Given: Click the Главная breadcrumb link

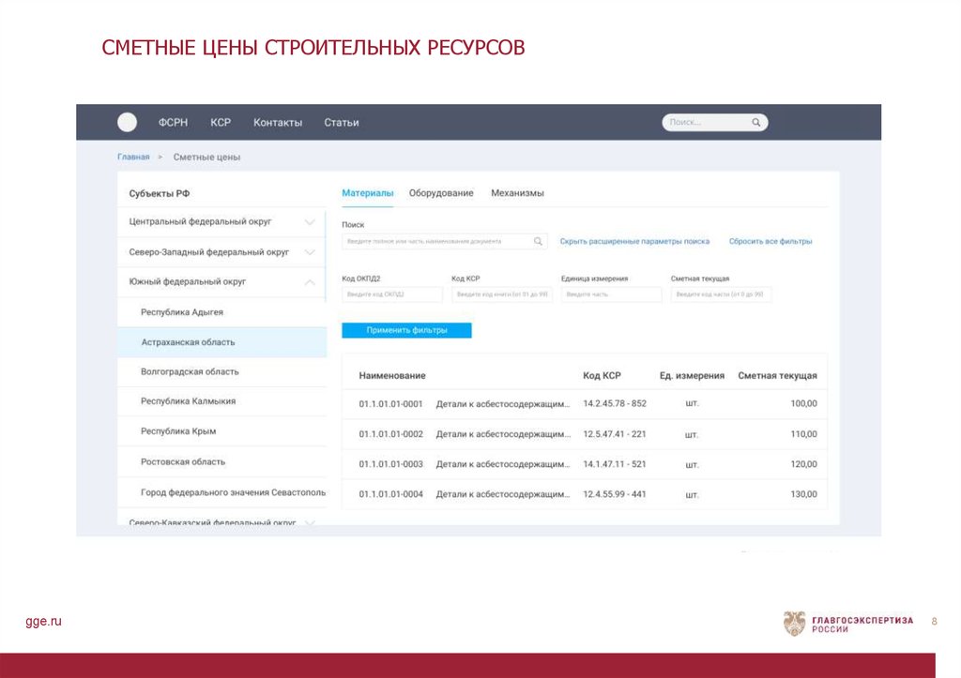Looking at the screenshot, I should (133, 158).
